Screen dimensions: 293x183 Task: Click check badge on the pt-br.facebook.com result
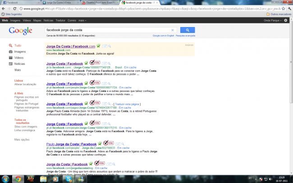(x=95, y=63)
